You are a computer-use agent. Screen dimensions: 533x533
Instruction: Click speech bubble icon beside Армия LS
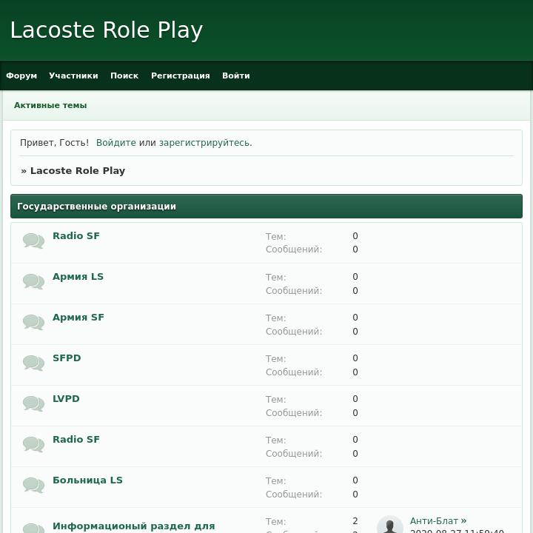[33, 281]
